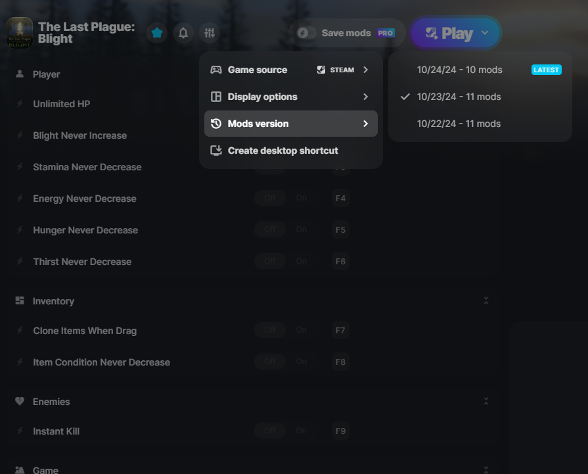Click the Clone Items When Drag label
588x474 pixels.
(85, 331)
